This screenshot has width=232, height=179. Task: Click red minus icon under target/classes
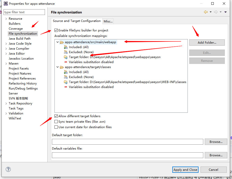(x=66, y=87)
